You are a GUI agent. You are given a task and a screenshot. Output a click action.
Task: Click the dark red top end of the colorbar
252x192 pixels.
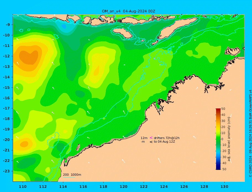click(x=218, y=110)
